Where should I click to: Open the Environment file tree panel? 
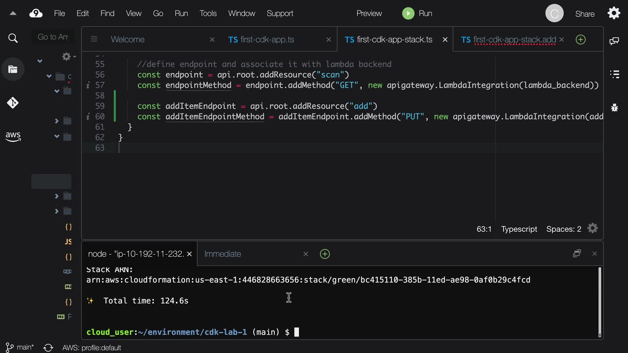(13, 69)
